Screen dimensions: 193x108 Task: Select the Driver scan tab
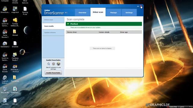[x=98, y=12]
